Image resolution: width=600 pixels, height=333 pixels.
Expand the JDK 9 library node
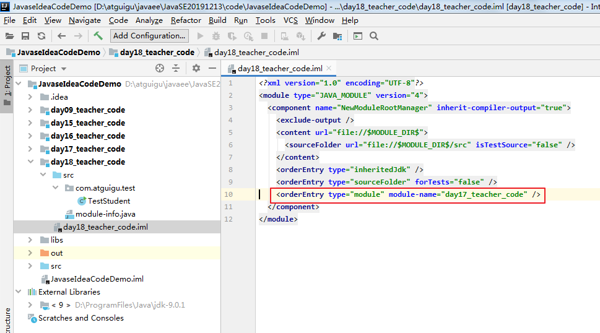point(30,305)
